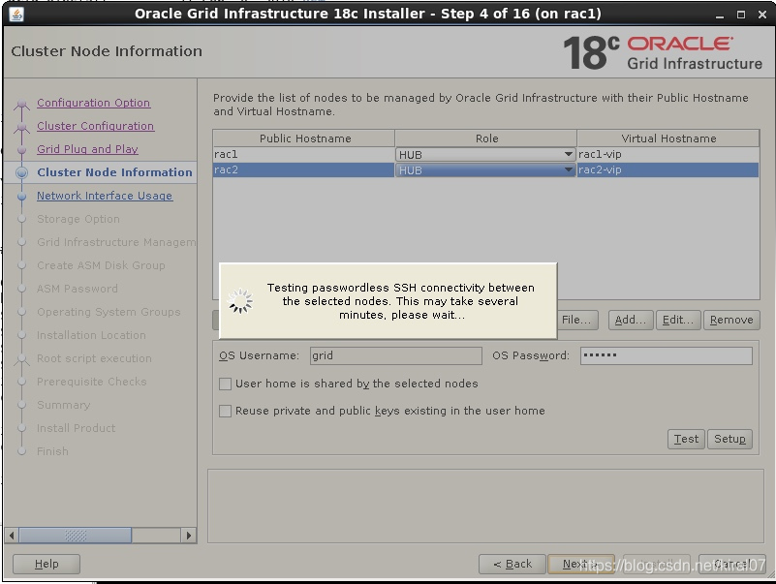Click the Operating System Groups step

[x=109, y=312]
